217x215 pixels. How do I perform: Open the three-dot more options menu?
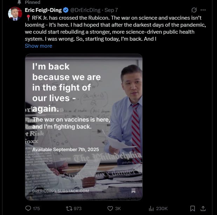[203, 10]
